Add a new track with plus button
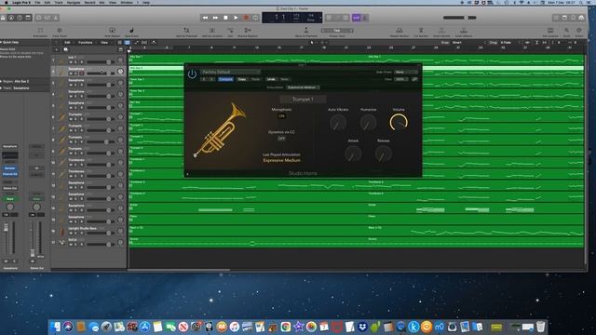This screenshot has height=335, width=596. (x=57, y=49)
